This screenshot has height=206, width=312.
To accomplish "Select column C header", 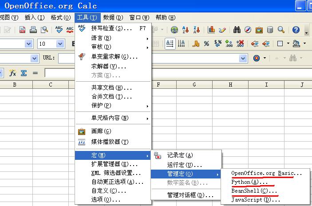I will [x=50, y=85].
